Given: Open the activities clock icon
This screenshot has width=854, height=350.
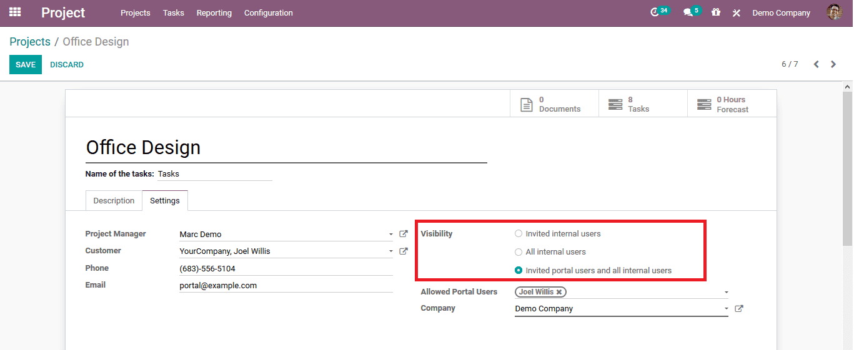Looking at the screenshot, I should (x=655, y=12).
